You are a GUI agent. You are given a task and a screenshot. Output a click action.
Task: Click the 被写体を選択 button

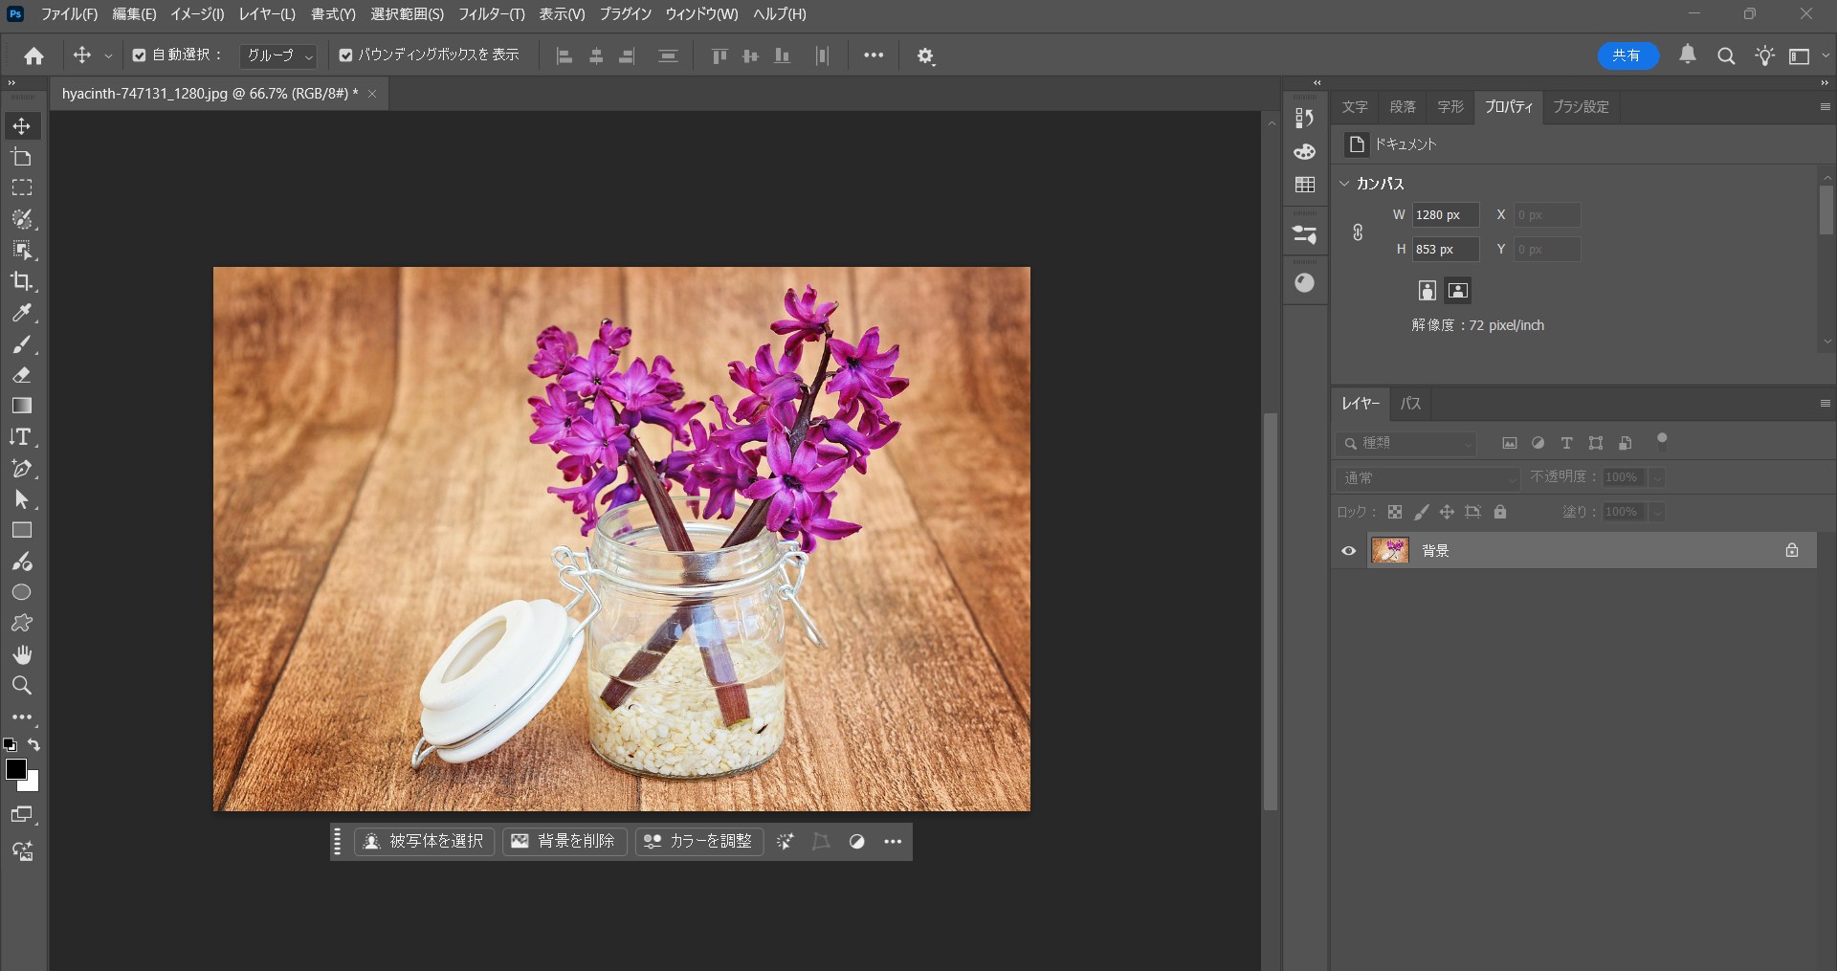click(x=424, y=841)
